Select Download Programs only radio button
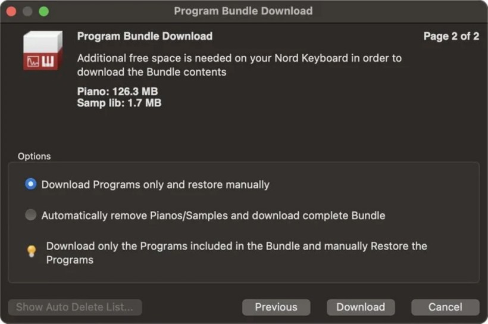 [x=30, y=184]
